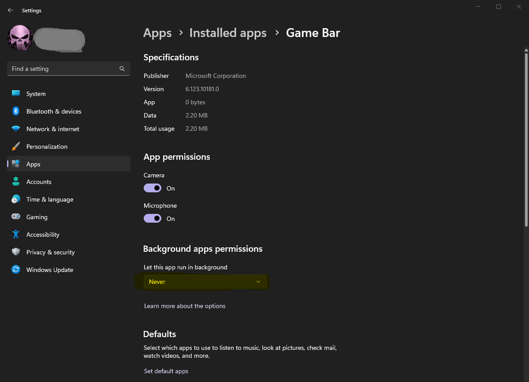Click the Privacy & security shield icon
Viewport: 529px width, 382px height.
(x=17, y=252)
